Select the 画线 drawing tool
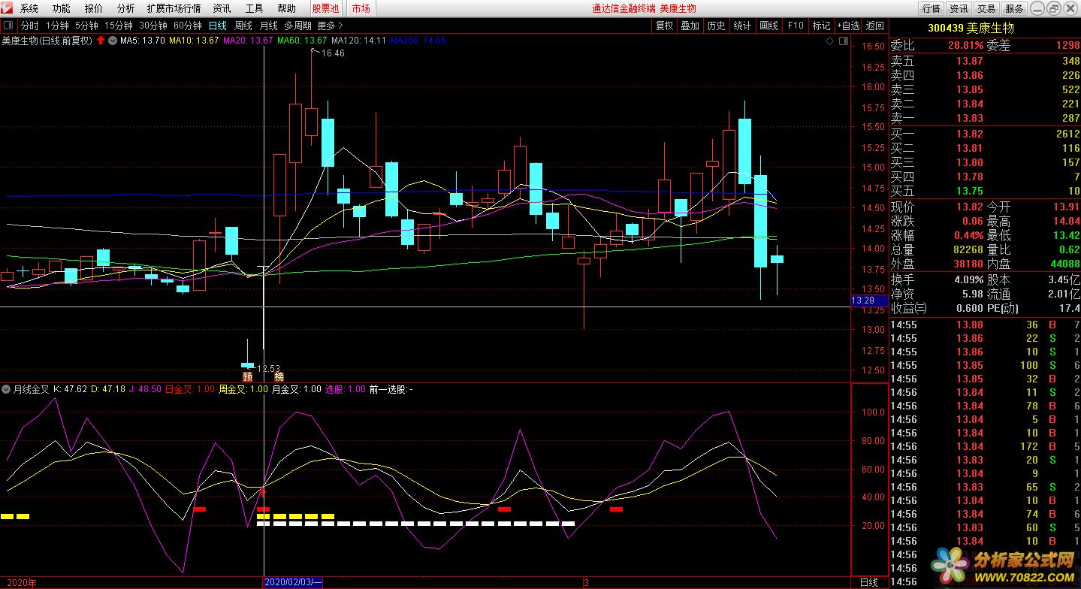The width and height of the screenshot is (1081, 589). (x=768, y=26)
